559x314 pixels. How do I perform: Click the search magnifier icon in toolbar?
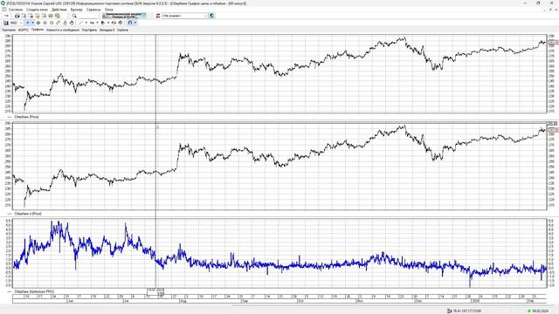[x=74, y=16]
